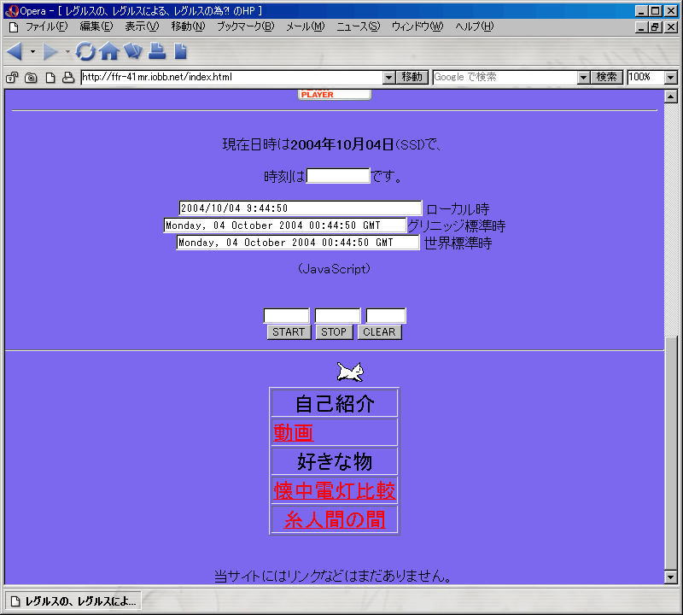The width and height of the screenshot is (683, 615).
Task: Click the URL address field
Action: pyautogui.click(x=232, y=77)
